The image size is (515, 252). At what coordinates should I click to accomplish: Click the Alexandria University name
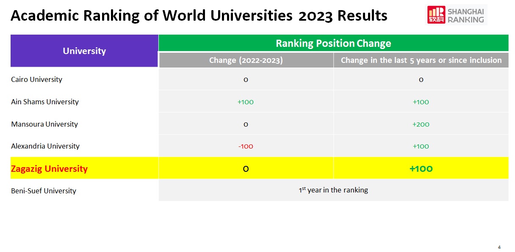point(45,146)
